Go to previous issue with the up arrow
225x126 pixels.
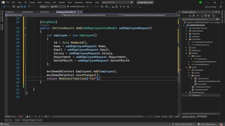(x=35, y=117)
